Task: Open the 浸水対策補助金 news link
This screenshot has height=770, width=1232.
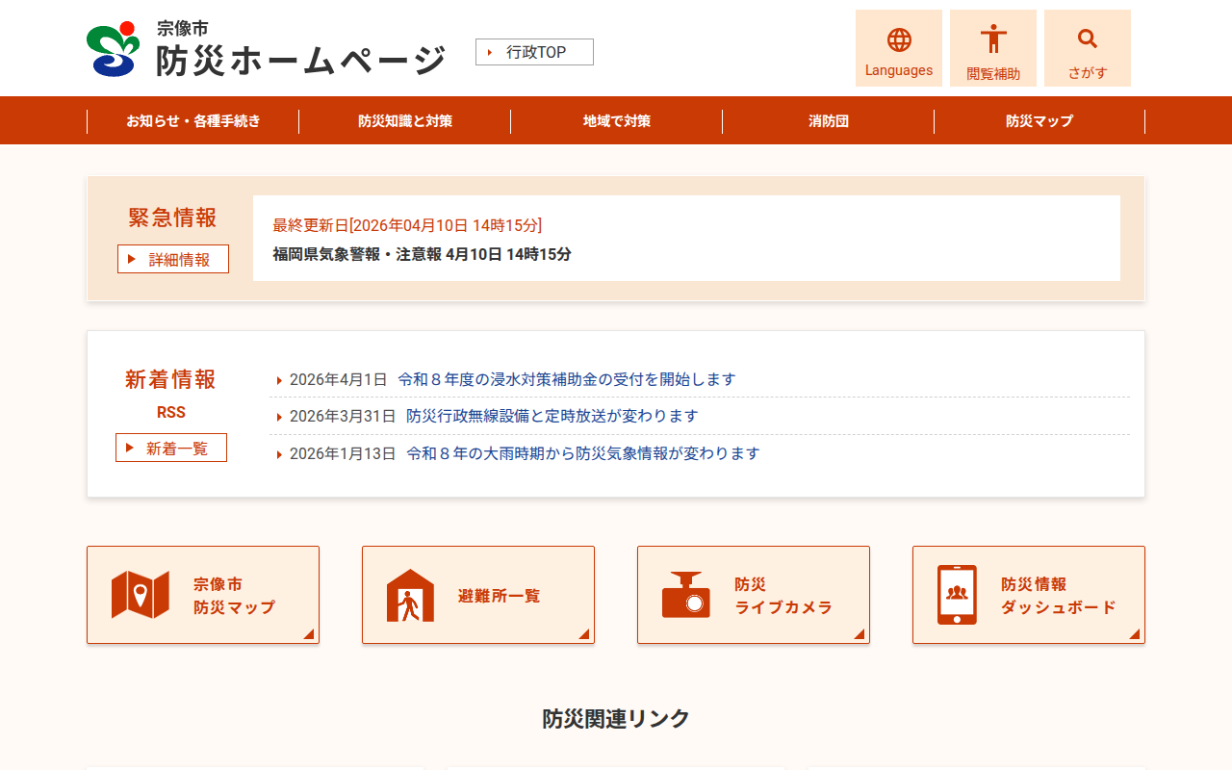Action: (566, 379)
